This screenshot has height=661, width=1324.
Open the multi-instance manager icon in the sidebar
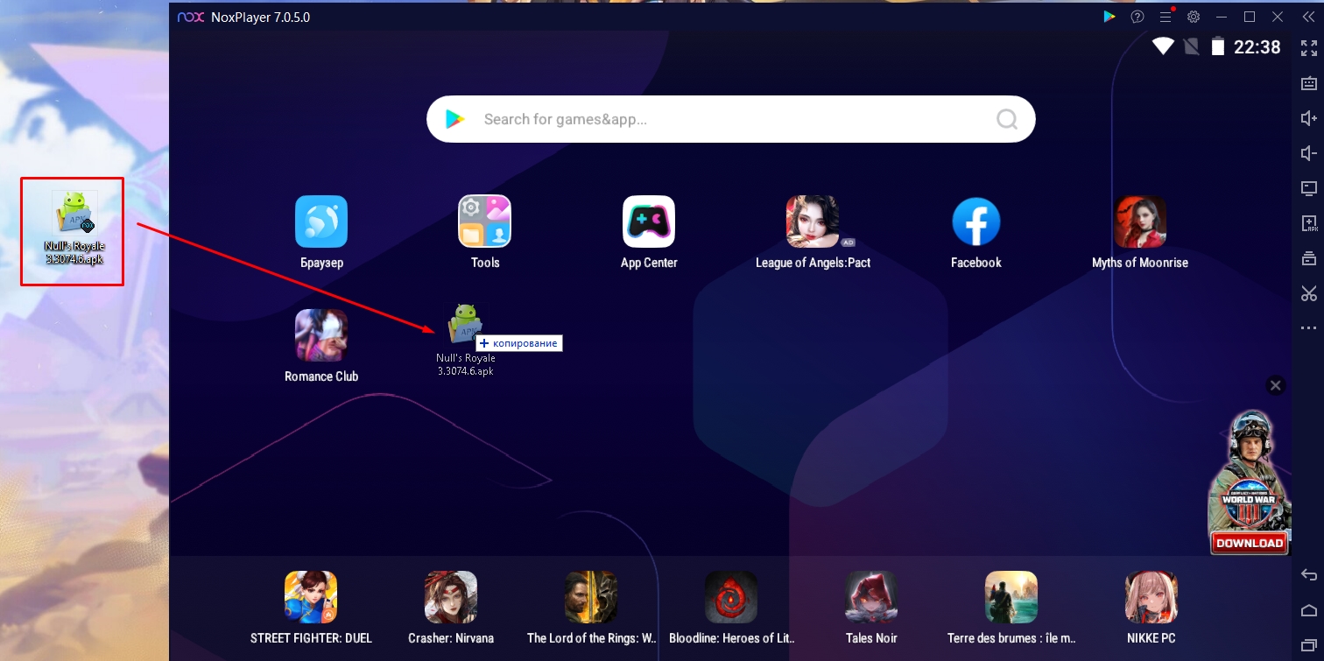(1308, 258)
